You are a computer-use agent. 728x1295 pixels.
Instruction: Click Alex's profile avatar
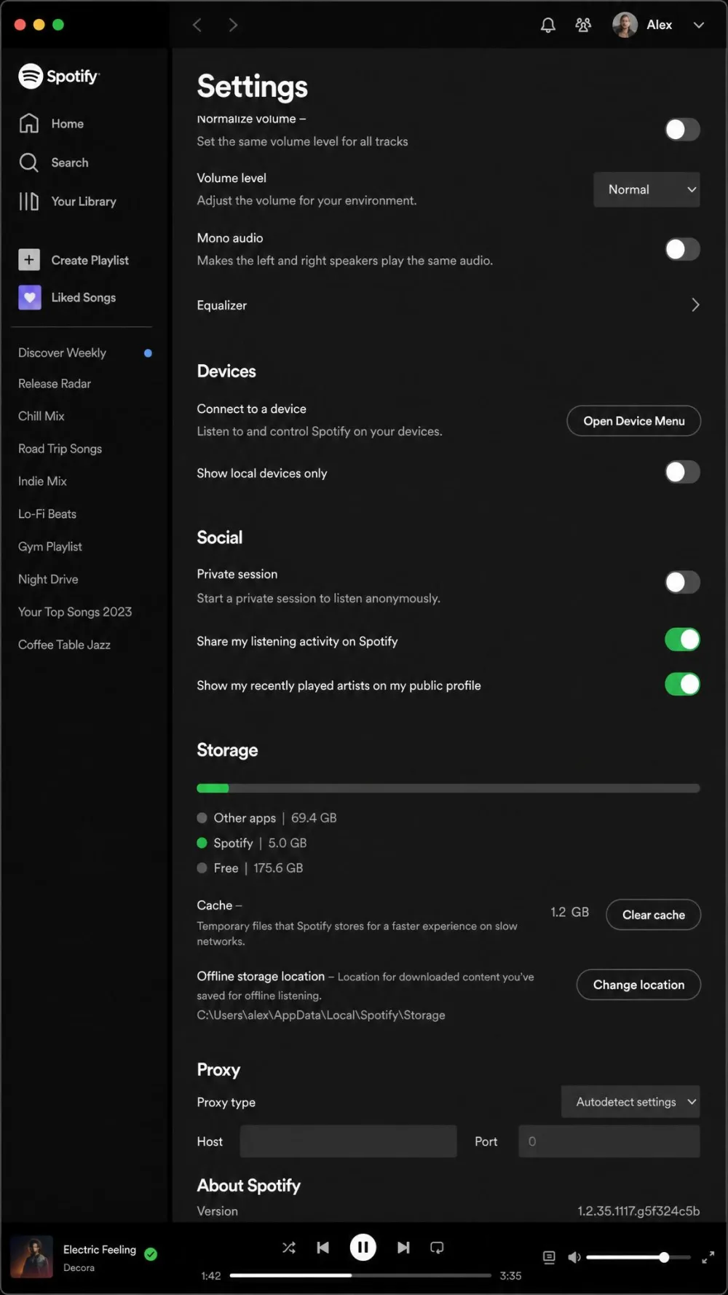coord(625,25)
